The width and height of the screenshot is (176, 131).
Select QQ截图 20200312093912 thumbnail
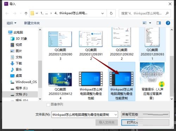(91, 39)
